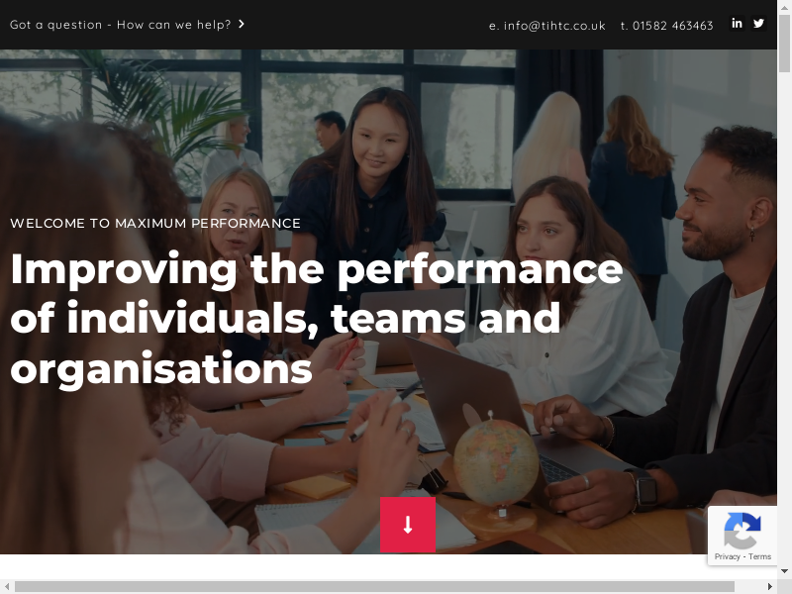Open the reCAPTCHA Terms link
This screenshot has width=792, height=594.
pos(759,556)
